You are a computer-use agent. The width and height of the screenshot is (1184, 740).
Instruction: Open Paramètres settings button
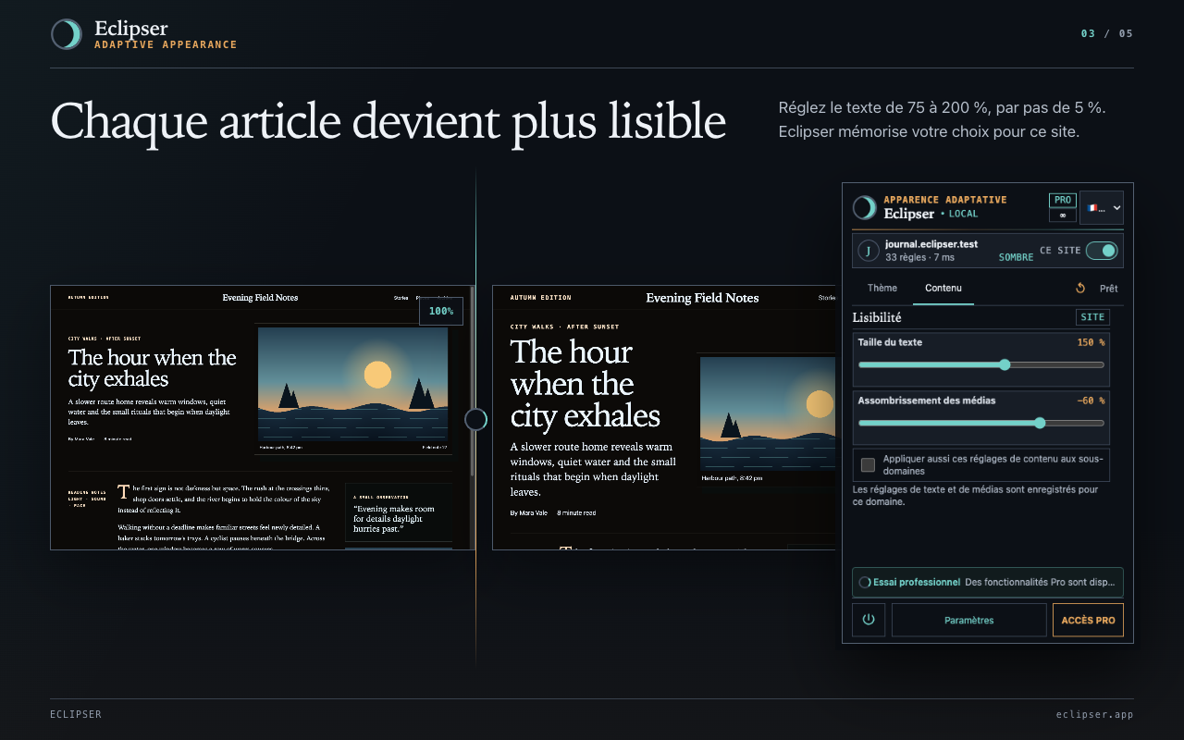pyautogui.click(x=969, y=620)
